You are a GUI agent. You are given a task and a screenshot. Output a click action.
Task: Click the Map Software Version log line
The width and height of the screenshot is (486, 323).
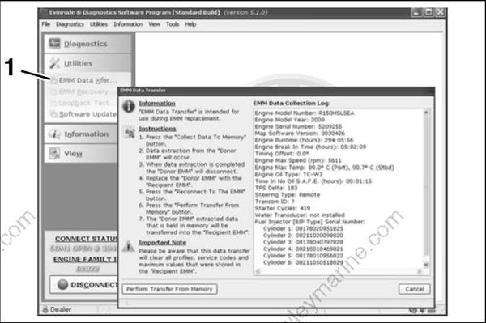(300, 134)
